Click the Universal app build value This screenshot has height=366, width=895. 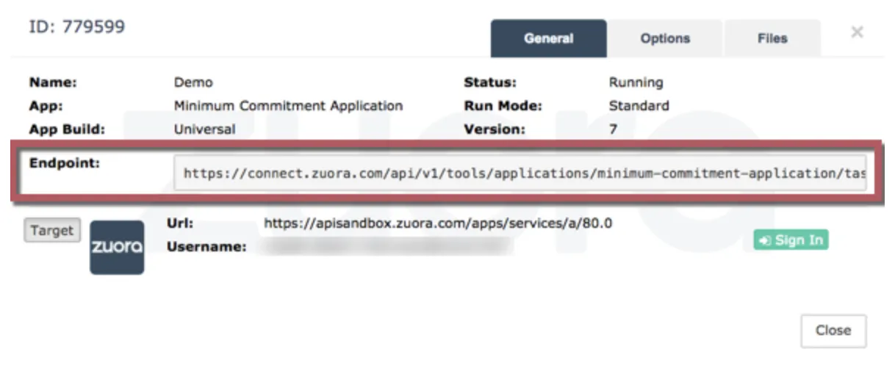[x=204, y=129]
